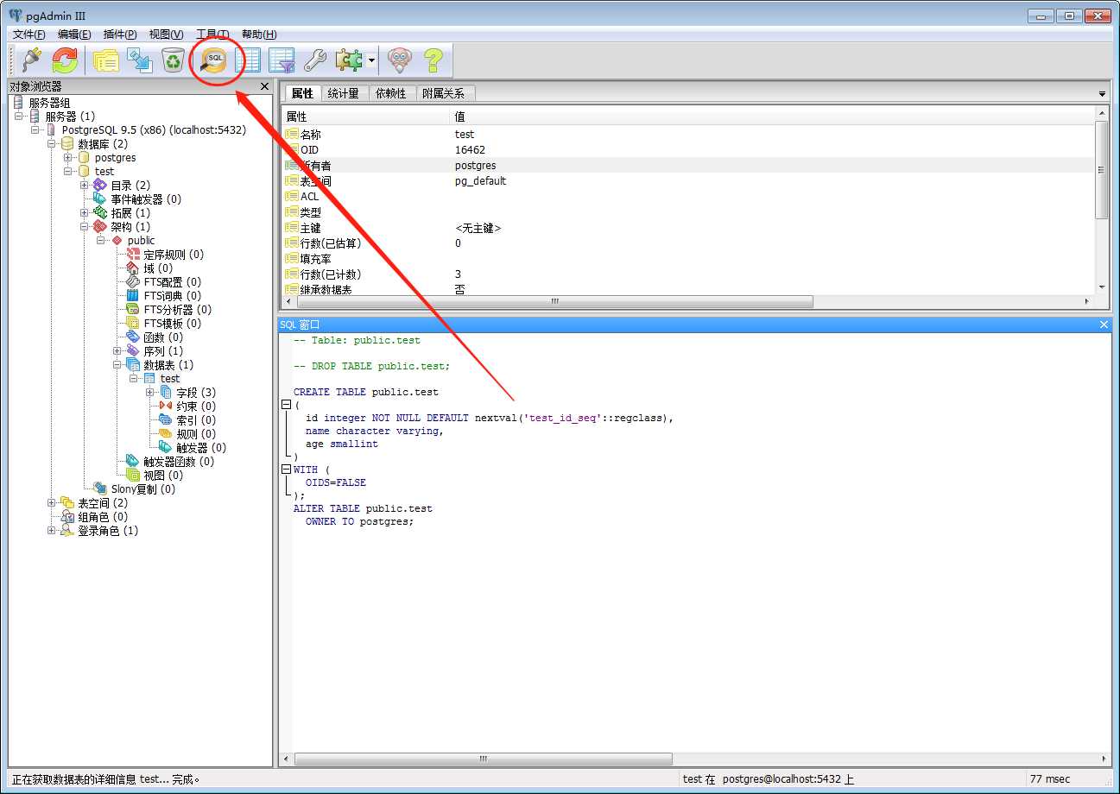Select PostgreSQL 9.5 (x86) server node
The height and width of the screenshot is (794, 1120).
click(x=154, y=130)
